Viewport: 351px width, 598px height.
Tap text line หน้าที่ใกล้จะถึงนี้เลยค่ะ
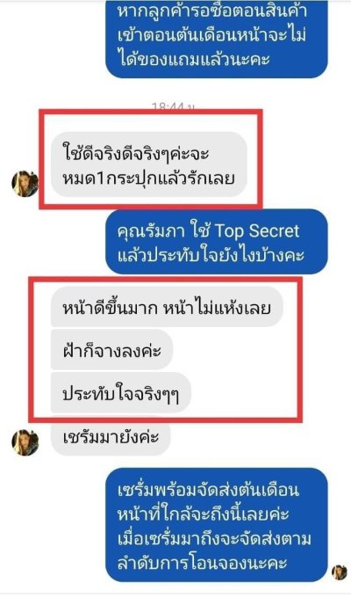tap(204, 514)
